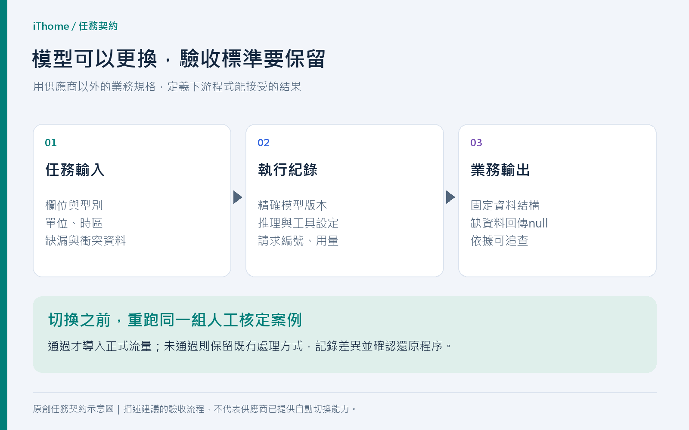Select the title 模型可以更換,驗收標準要保留
Image resolution: width=689 pixels, height=430 pixels.
coord(179,59)
